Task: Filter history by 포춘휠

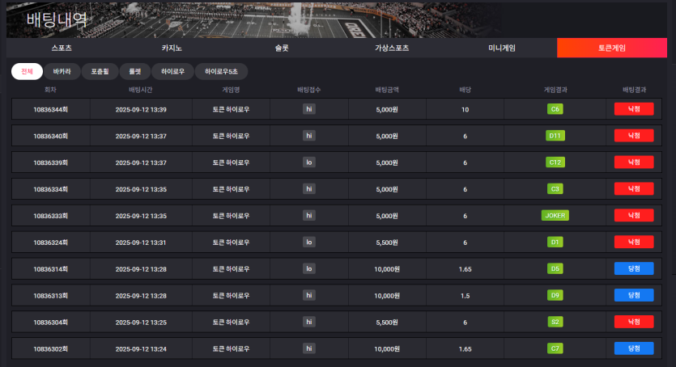Action: [100, 71]
